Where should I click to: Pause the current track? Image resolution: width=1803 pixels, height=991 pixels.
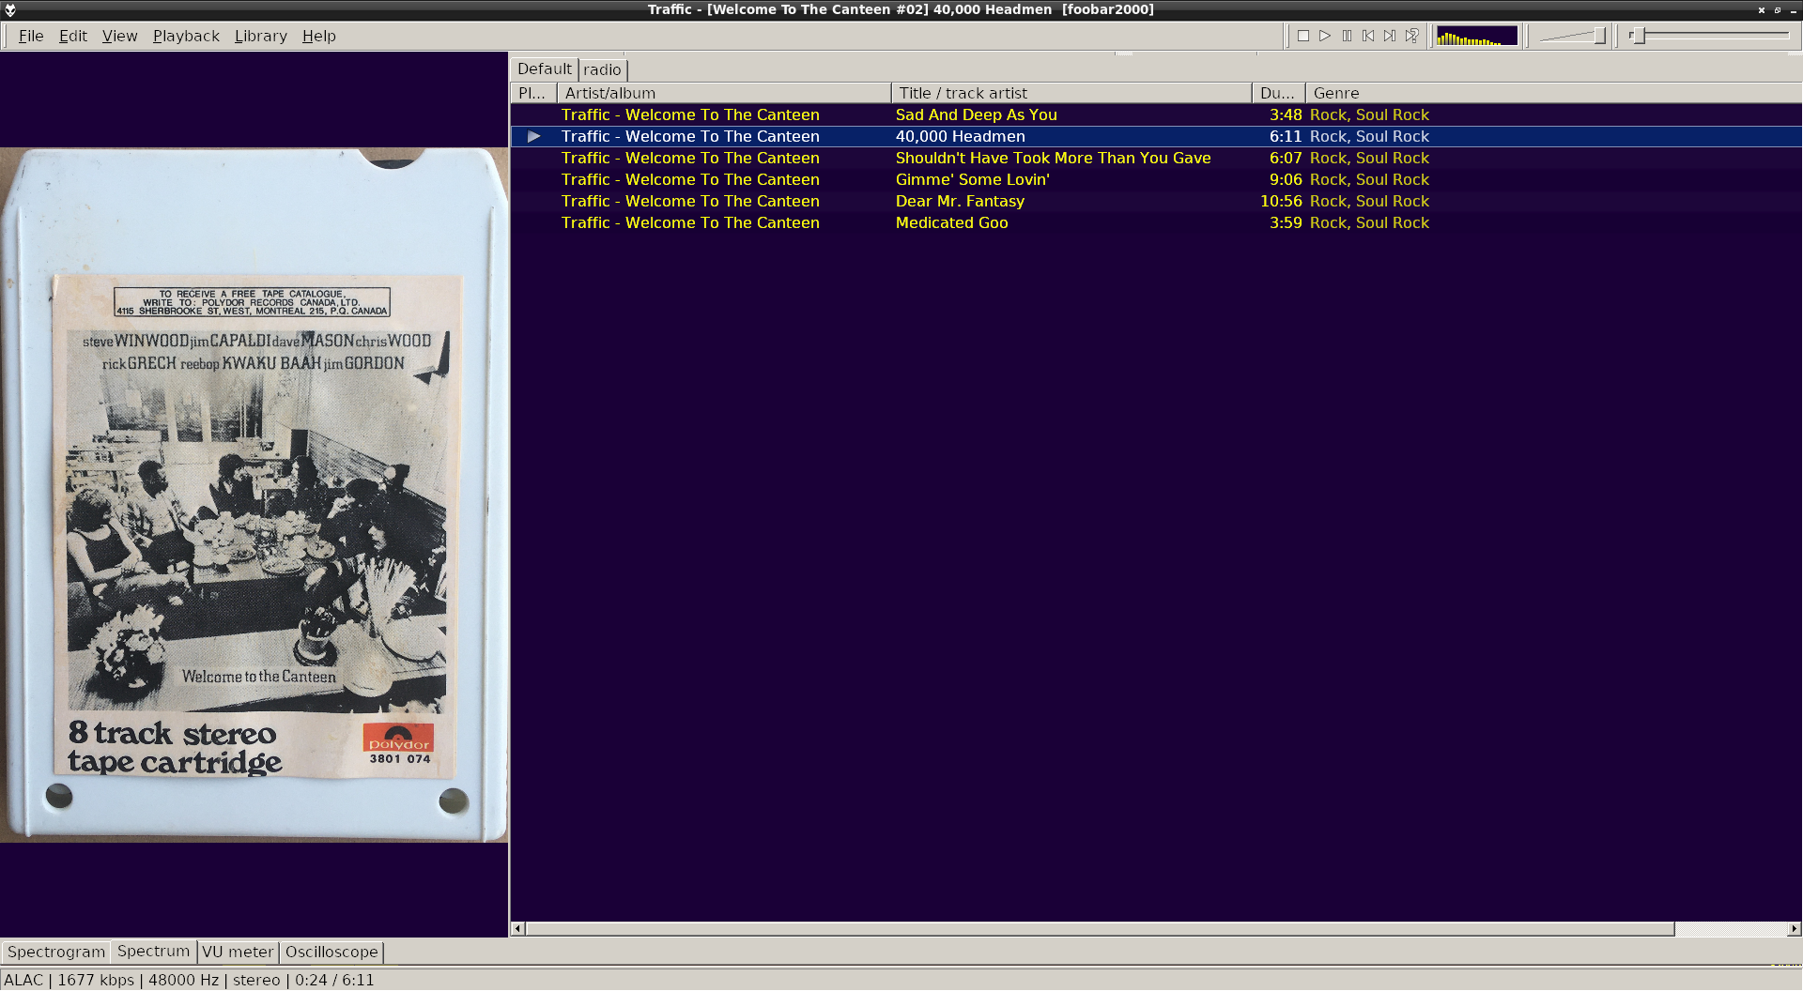1347,36
